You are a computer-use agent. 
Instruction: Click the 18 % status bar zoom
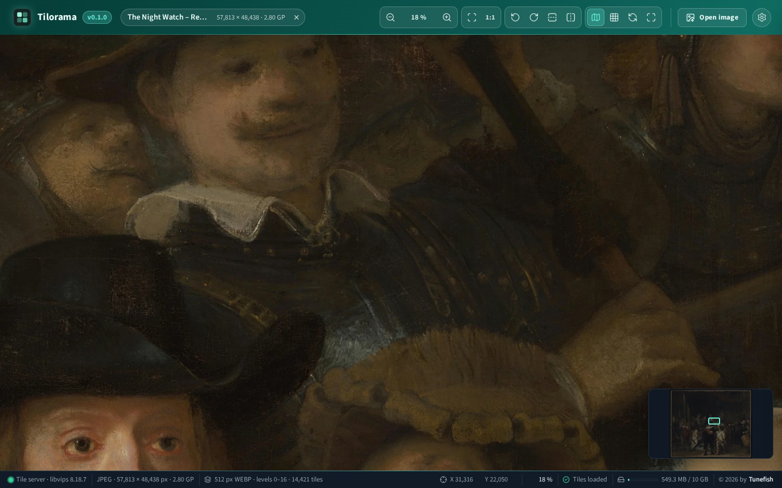pyautogui.click(x=545, y=479)
